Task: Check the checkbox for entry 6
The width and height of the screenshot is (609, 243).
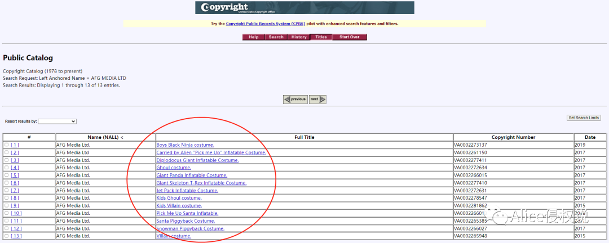Action: tap(7, 183)
